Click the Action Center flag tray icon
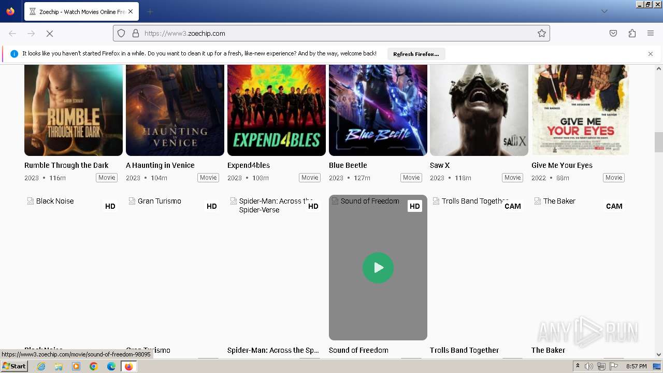This screenshot has height=373, width=663. pos(614,366)
